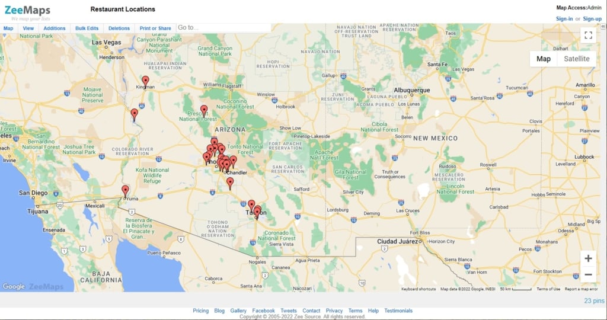
Task: Select the red pin at Kingman
Action: pyautogui.click(x=145, y=82)
